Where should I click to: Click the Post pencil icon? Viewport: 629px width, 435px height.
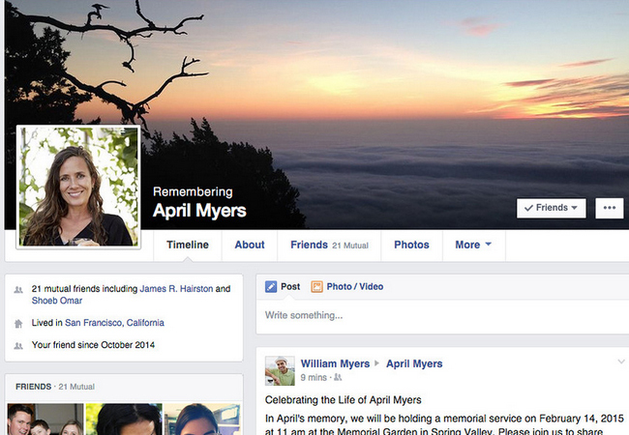(x=271, y=287)
